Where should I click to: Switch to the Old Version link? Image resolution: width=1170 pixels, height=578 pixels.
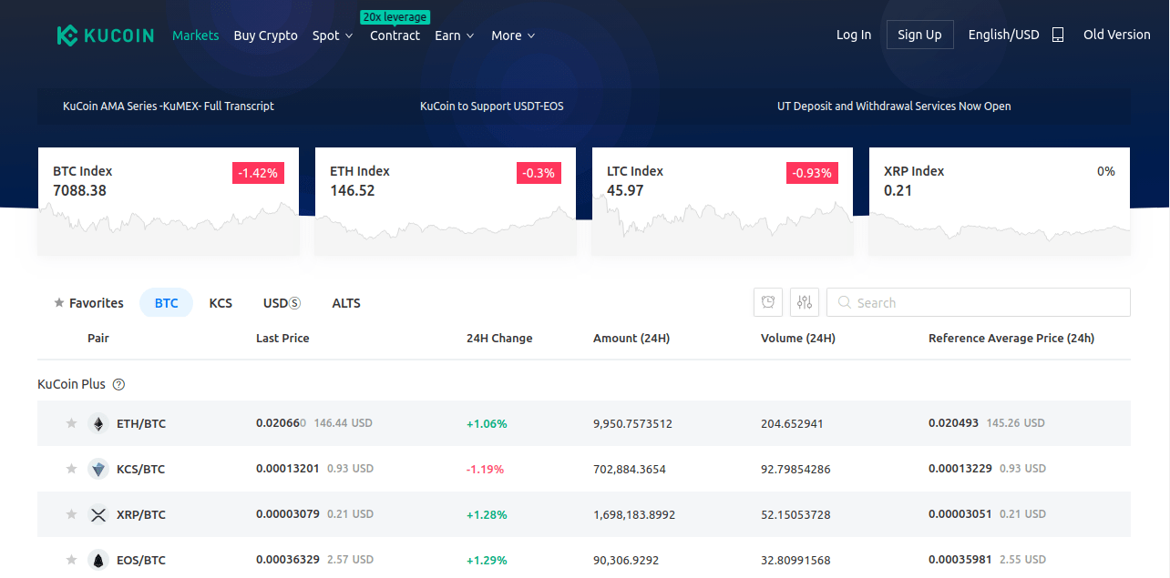1117,35
